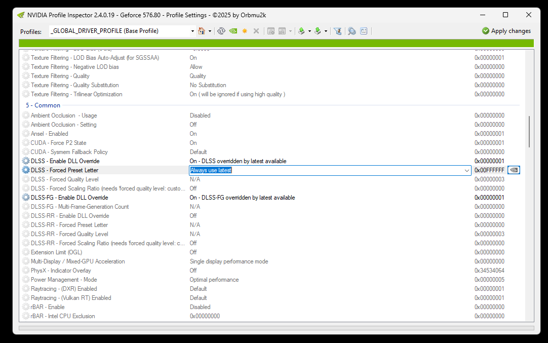This screenshot has height=343, width=548.
Task: Click gear icon of Extension Limit (OGL)
Action: pyautogui.click(x=26, y=252)
